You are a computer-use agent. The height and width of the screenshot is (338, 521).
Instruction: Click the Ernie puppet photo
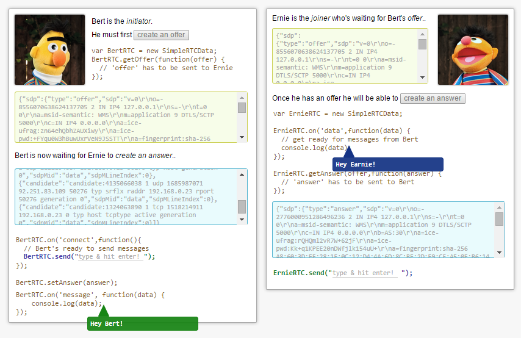tap(473, 49)
